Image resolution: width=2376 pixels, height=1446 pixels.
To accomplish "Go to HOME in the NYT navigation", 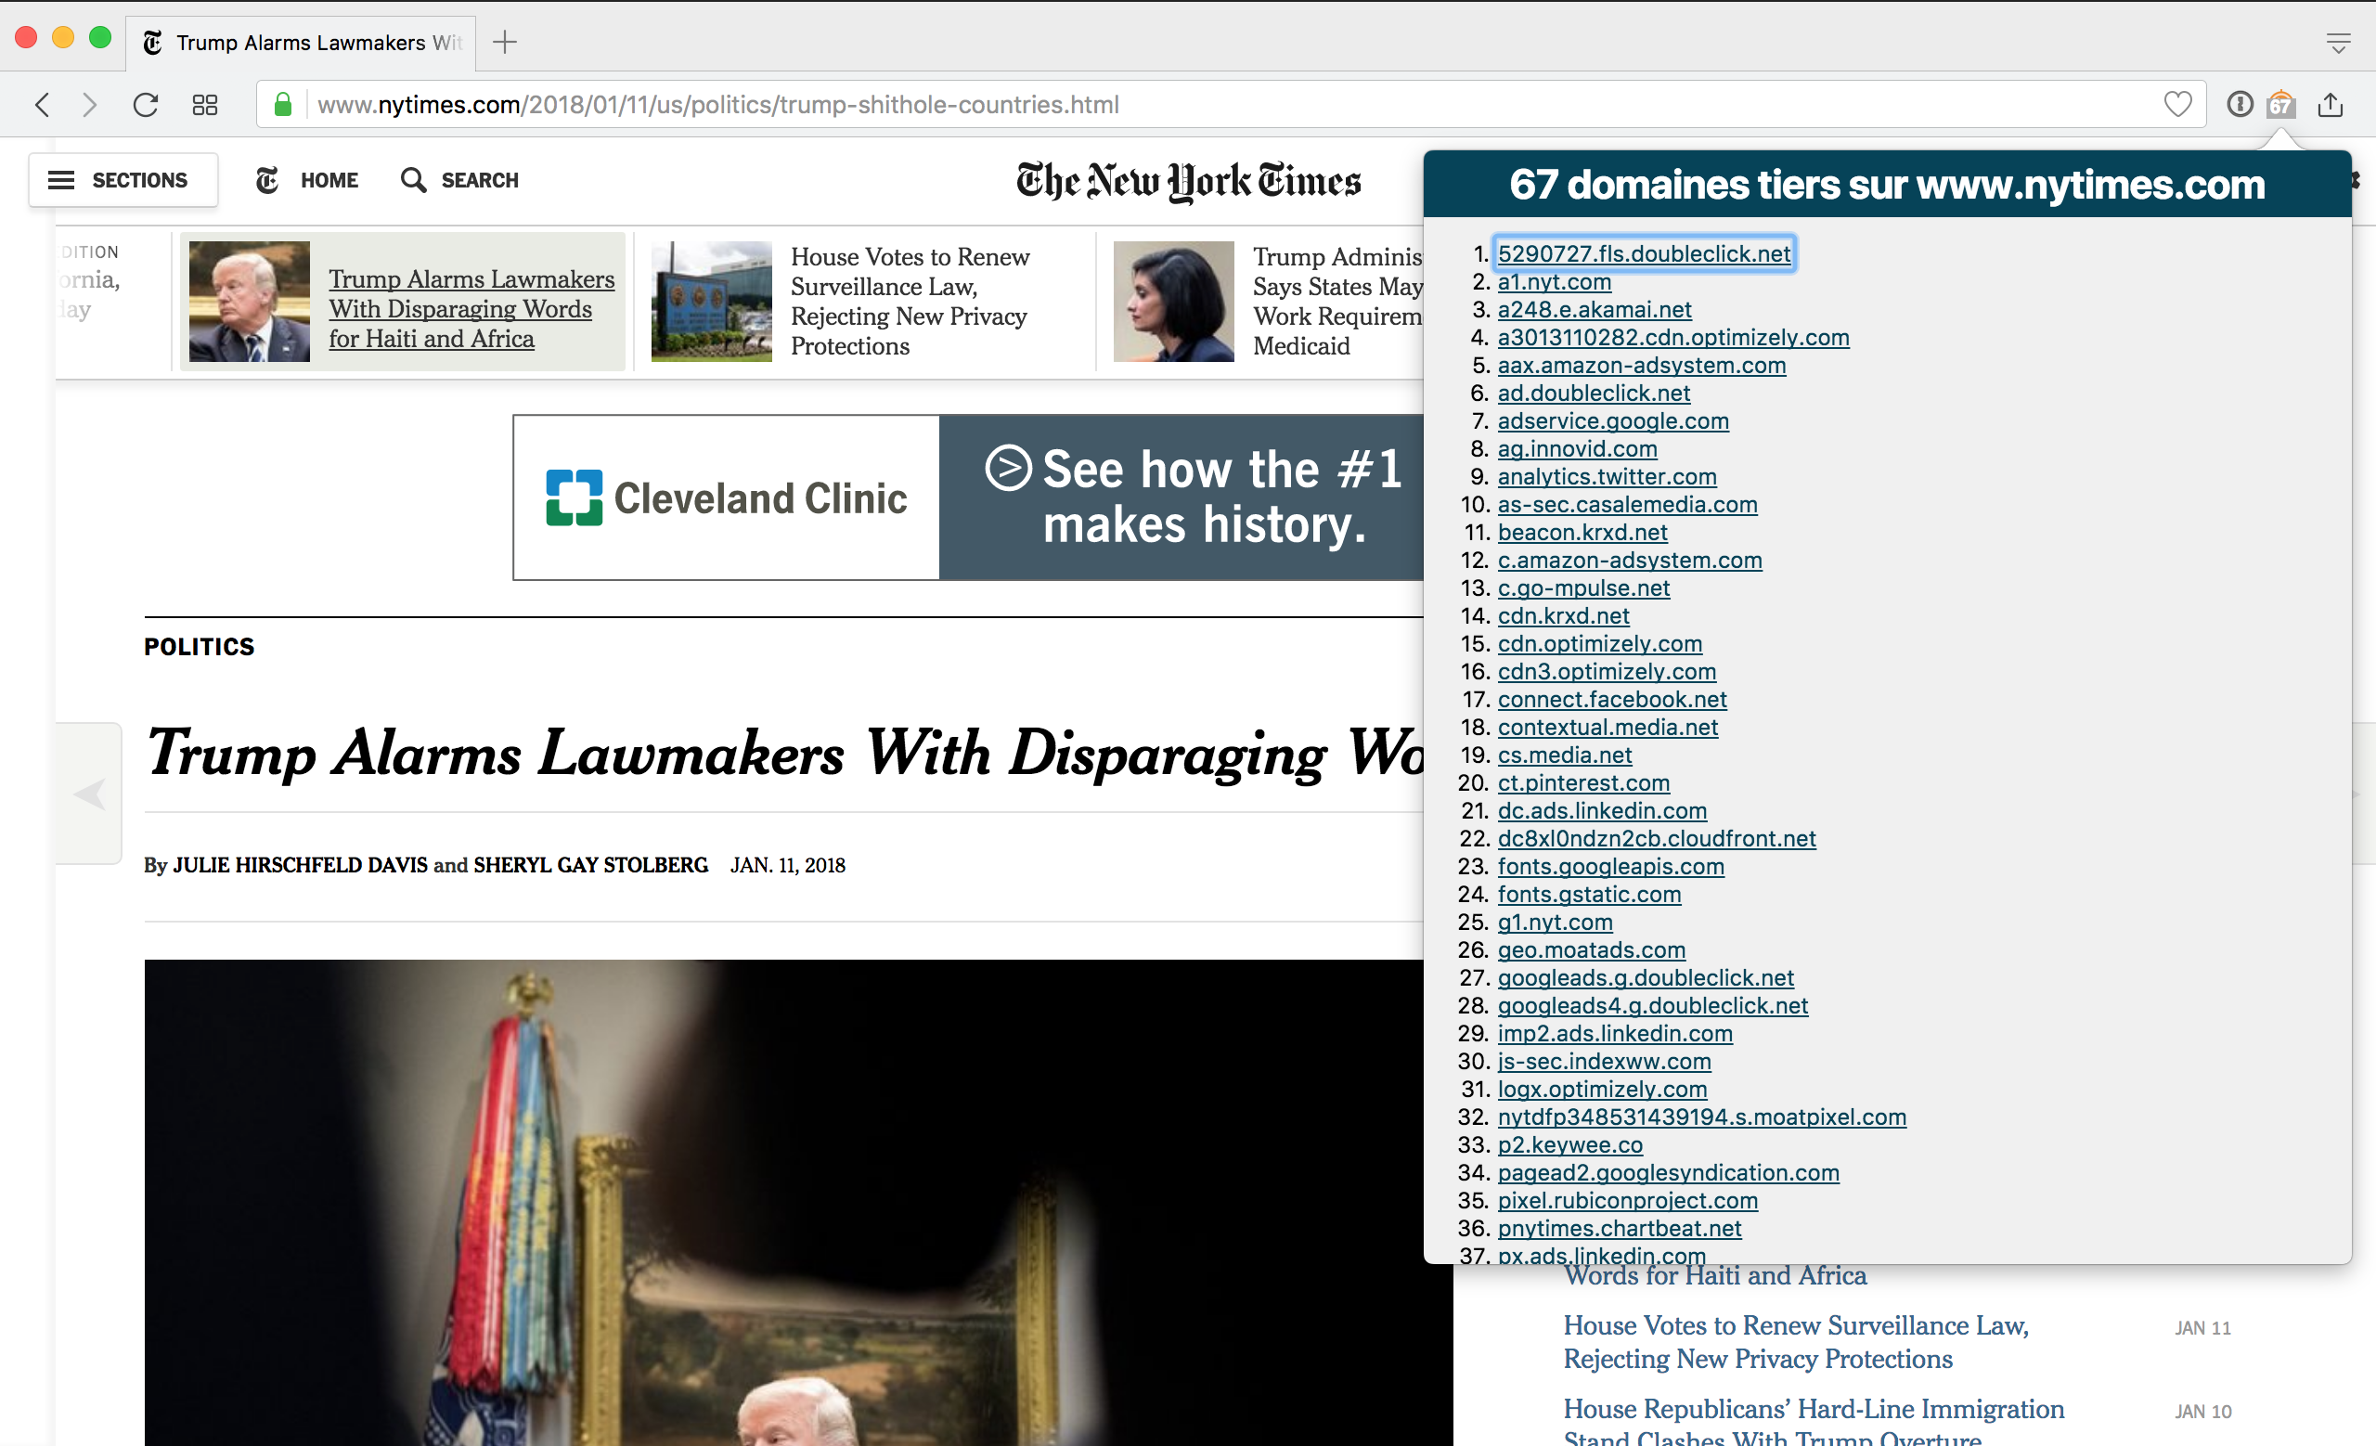I will [x=306, y=179].
